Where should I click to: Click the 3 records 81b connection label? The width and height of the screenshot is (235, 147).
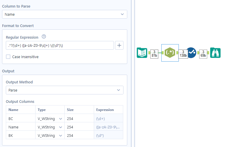(x=154, y=53)
